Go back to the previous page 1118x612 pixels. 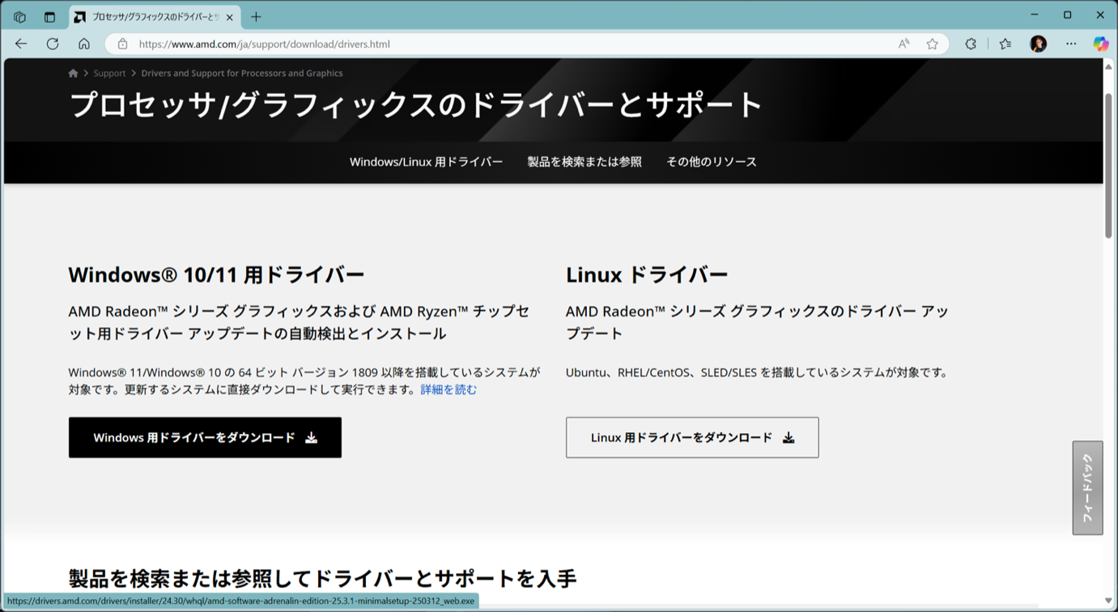21,44
